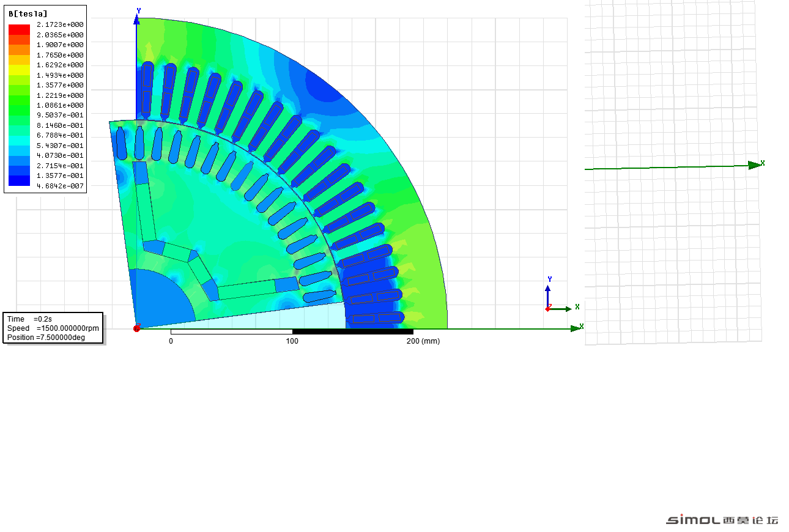Select legend value 5.4307e-001
This screenshot has width=789, height=532.
[60, 146]
